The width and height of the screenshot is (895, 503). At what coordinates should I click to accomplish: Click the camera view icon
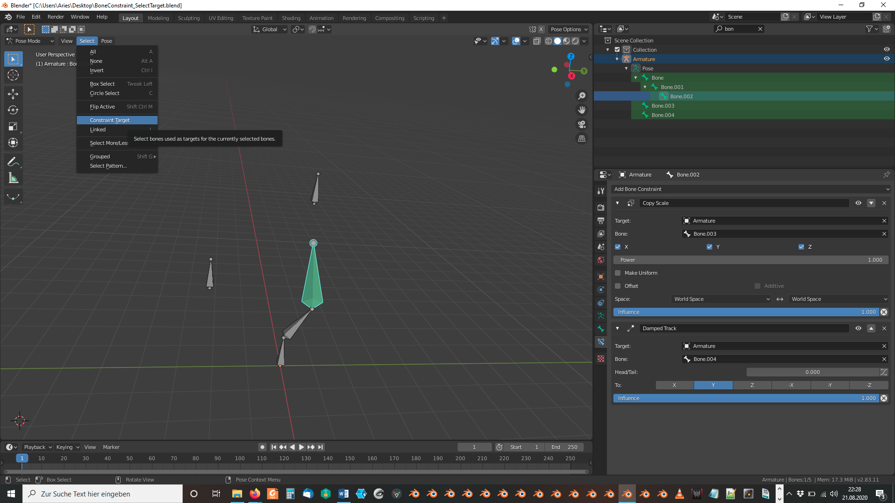point(582,124)
